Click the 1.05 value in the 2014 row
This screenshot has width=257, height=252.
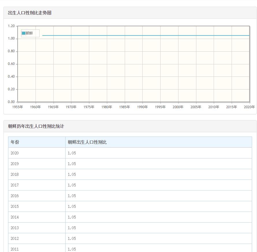point(72,217)
